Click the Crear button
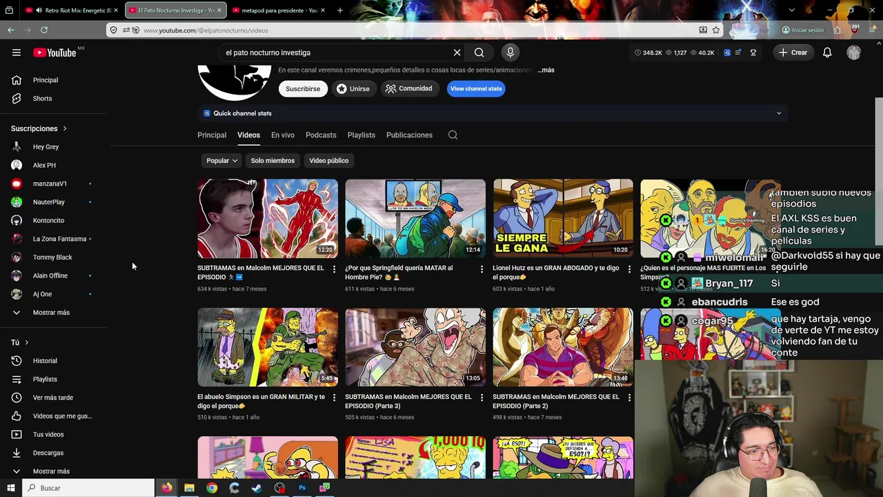Image resolution: width=883 pixels, height=497 pixels. click(793, 52)
